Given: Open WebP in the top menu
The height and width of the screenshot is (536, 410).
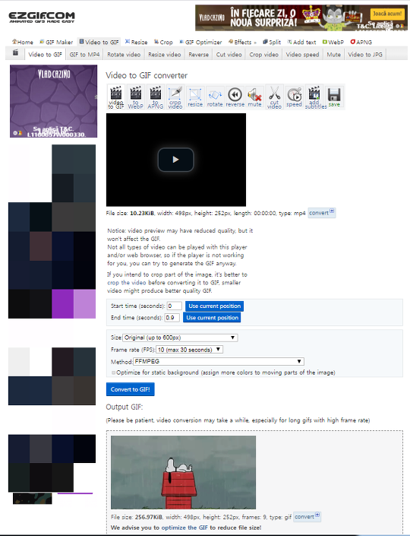Looking at the screenshot, I should (x=333, y=42).
